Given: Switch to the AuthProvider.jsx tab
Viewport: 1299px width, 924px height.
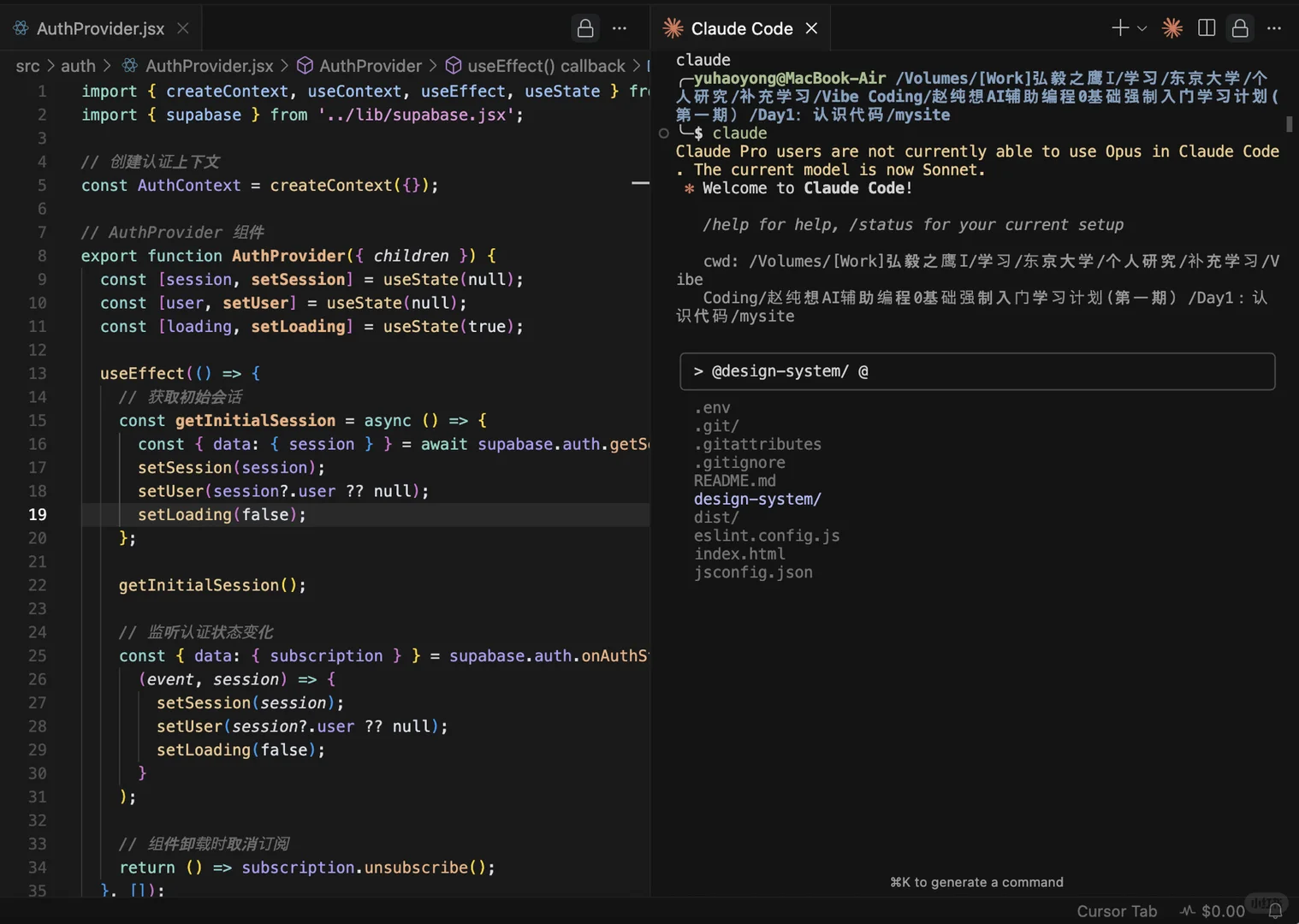Looking at the screenshot, I should click(101, 28).
